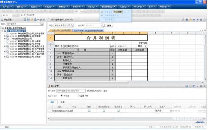Switch to the 详情 tab
208x130 pixels.
click(x=62, y=102)
